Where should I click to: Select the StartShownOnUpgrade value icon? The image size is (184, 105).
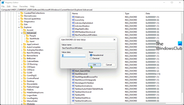pyautogui.click(x=73, y=80)
